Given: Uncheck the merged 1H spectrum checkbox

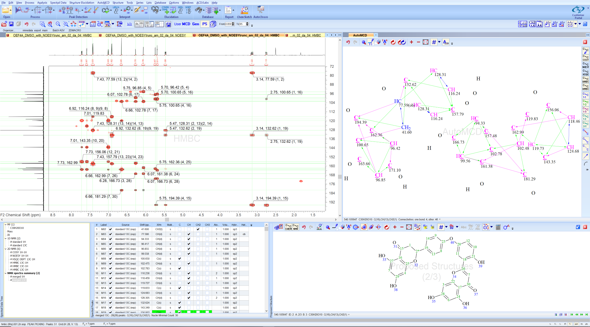Looking at the screenshot, I should tap(11, 277).
